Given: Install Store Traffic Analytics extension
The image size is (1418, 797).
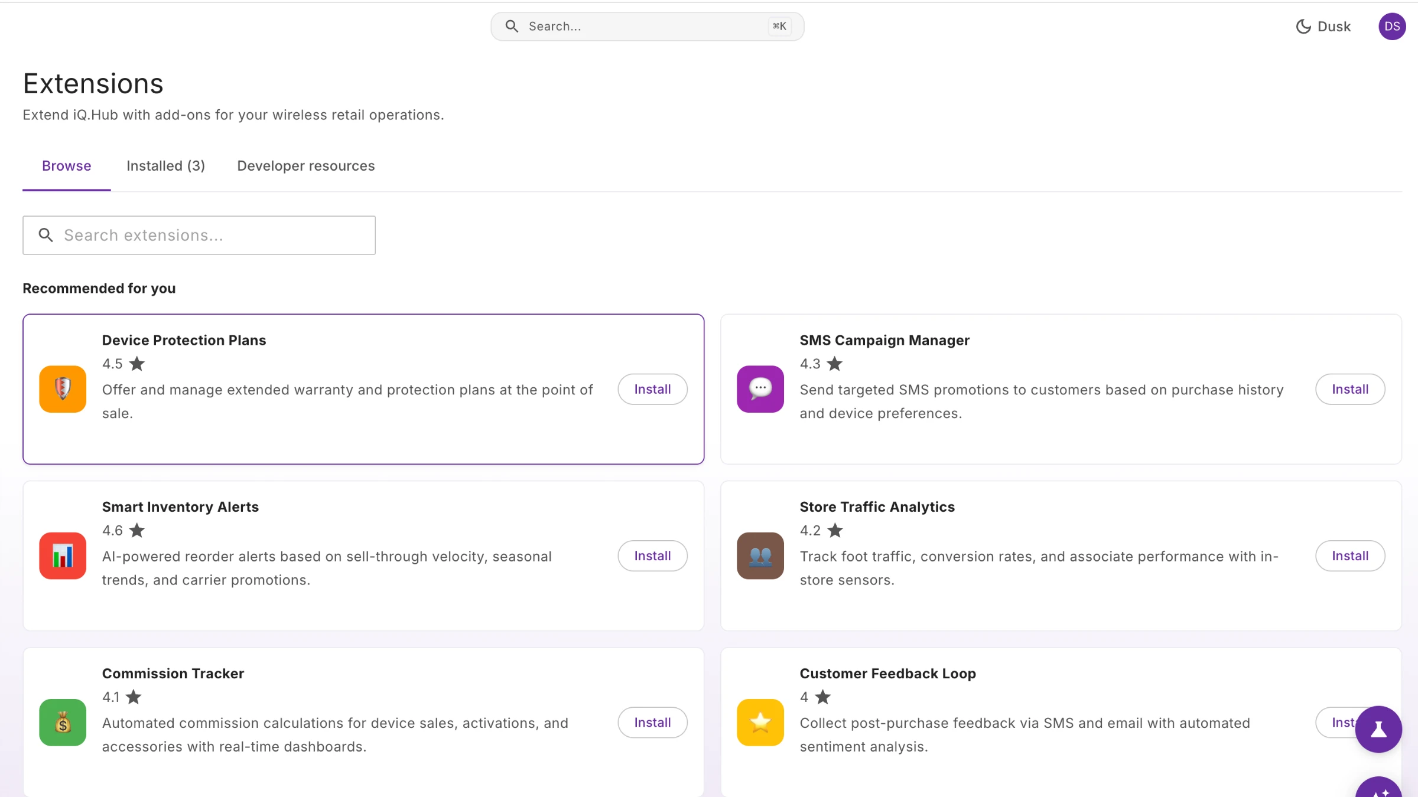Looking at the screenshot, I should tap(1350, 556).
